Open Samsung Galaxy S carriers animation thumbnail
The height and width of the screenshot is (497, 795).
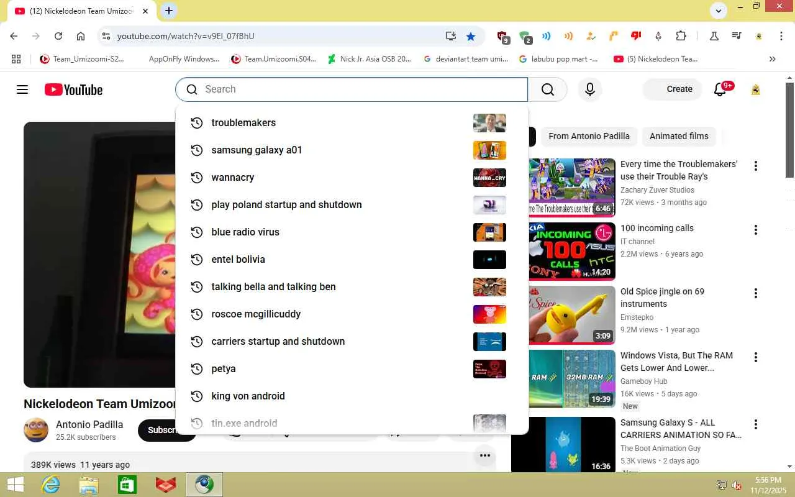pos(563,444)
